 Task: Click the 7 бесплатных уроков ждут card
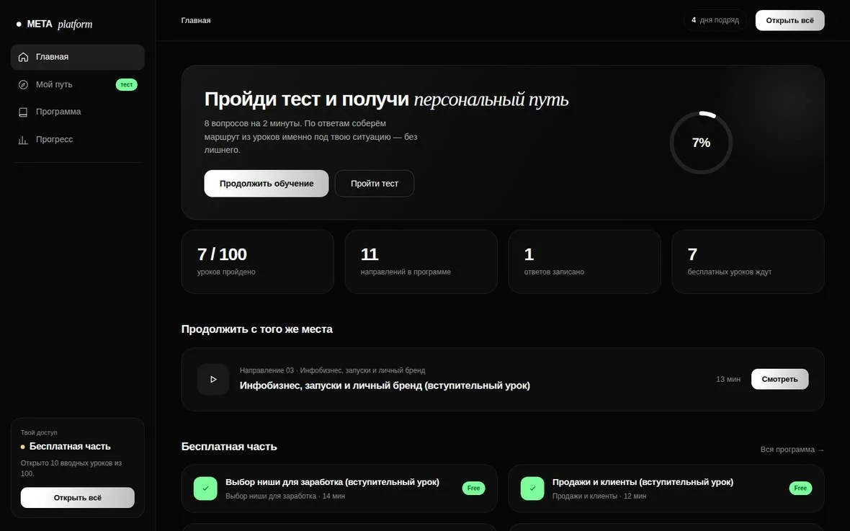(x=748, y=262)
